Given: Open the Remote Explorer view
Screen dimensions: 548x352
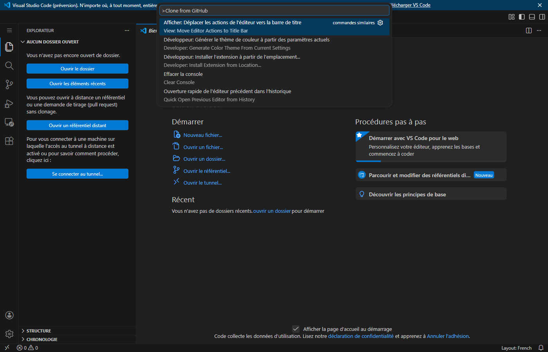Looking at the screenshot, I should [9, 122].
